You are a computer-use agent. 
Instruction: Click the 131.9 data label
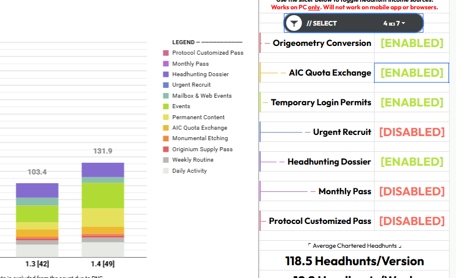point(102,151)
